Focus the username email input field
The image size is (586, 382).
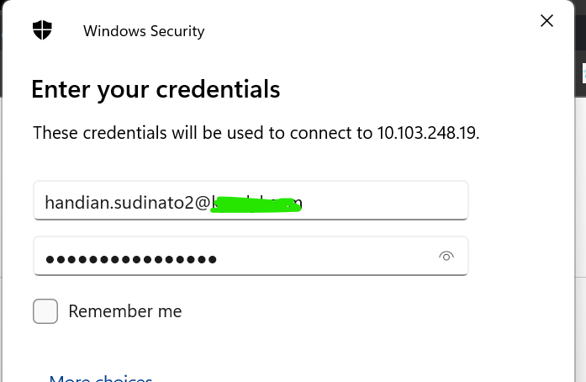pos(251,200)
